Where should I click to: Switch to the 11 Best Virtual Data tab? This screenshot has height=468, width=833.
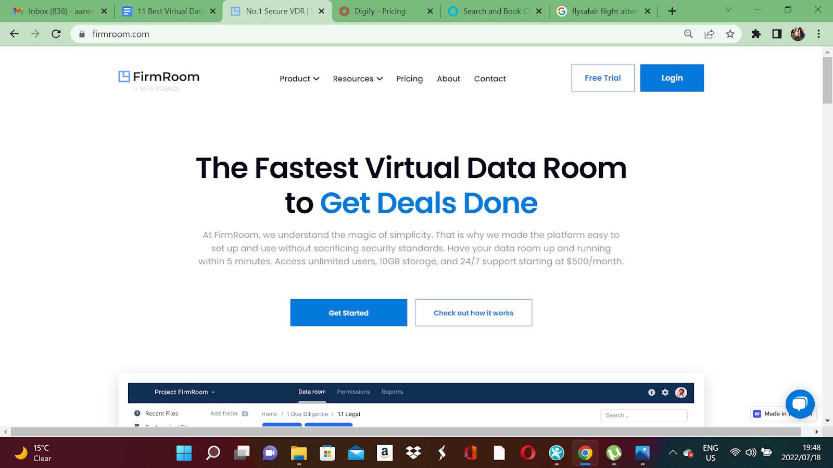[x=168, y=11]
